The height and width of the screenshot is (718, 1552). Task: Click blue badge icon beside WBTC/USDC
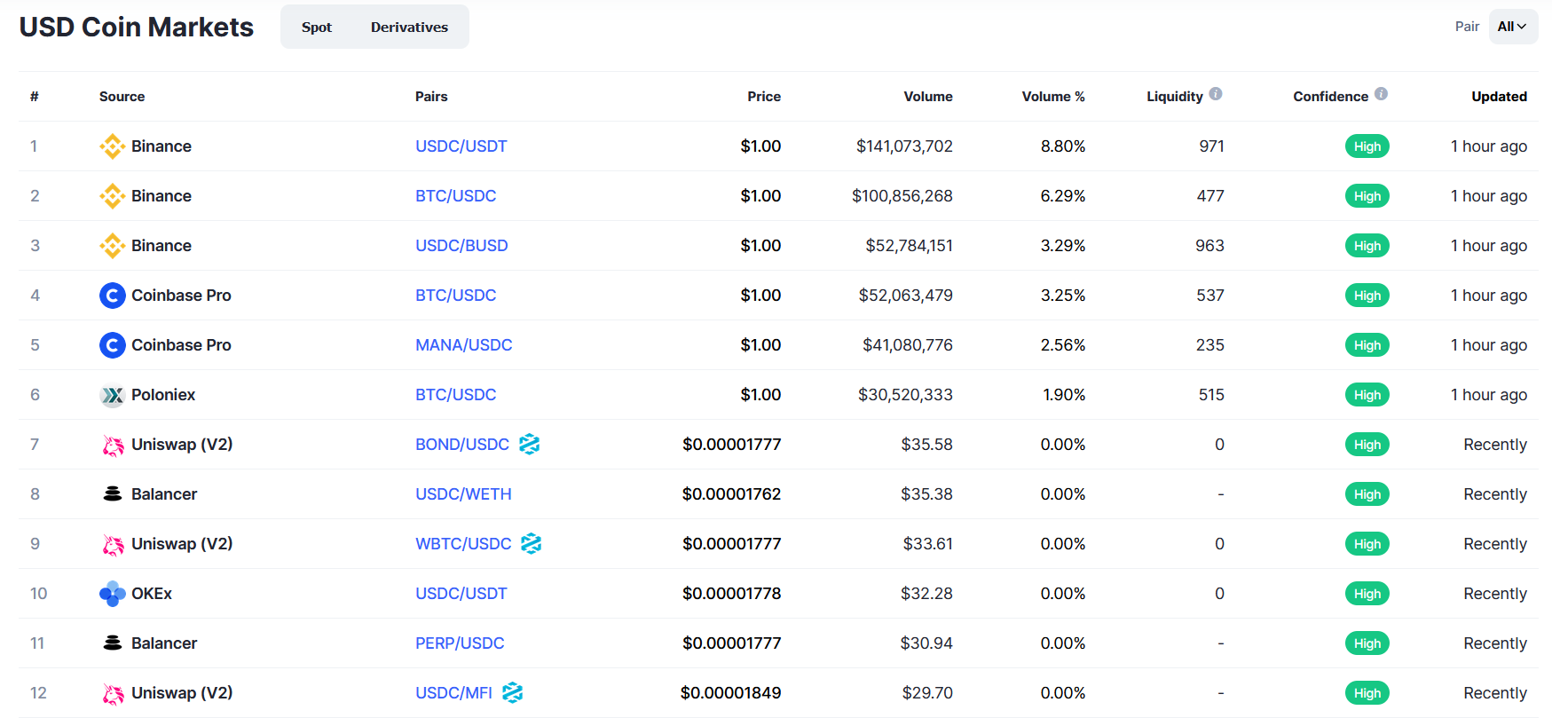point(532,543)
